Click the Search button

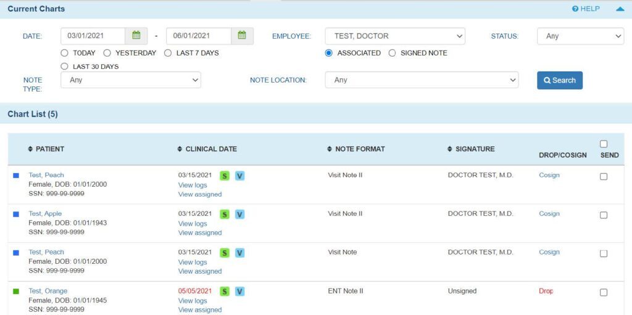[559, 80]
